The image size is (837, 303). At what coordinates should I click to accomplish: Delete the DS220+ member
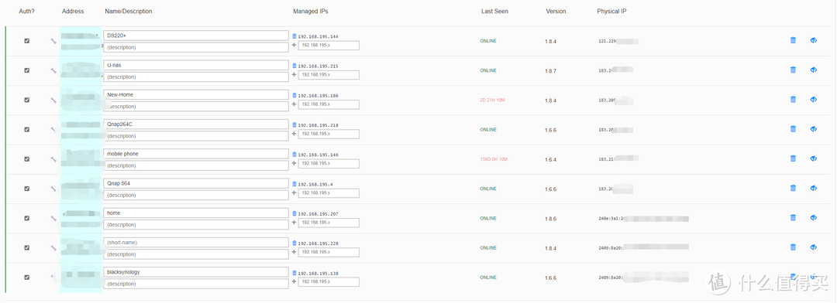pyautogui.click(x=793, y=40)
